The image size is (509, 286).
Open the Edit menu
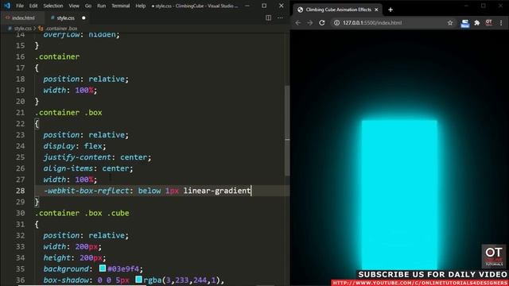coord(33,6)
